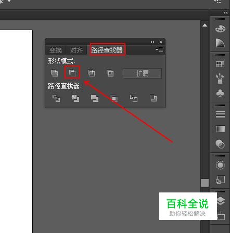Expand the right dock with double arrows
The width and height of the screenshot is (230, 233).
pyautogui.click(x=225, y=13)
